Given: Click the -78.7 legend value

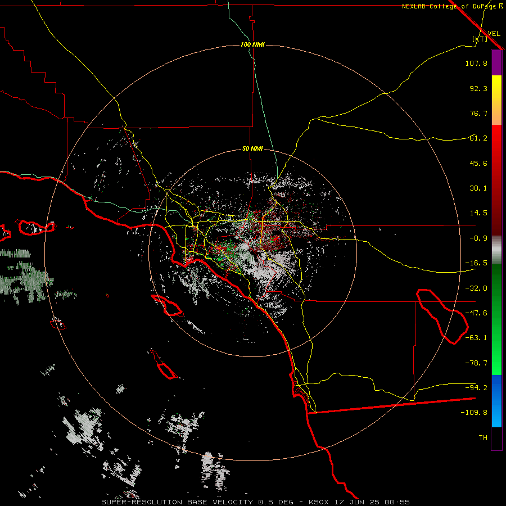Looking at the screenshot, I should (476, 363).
